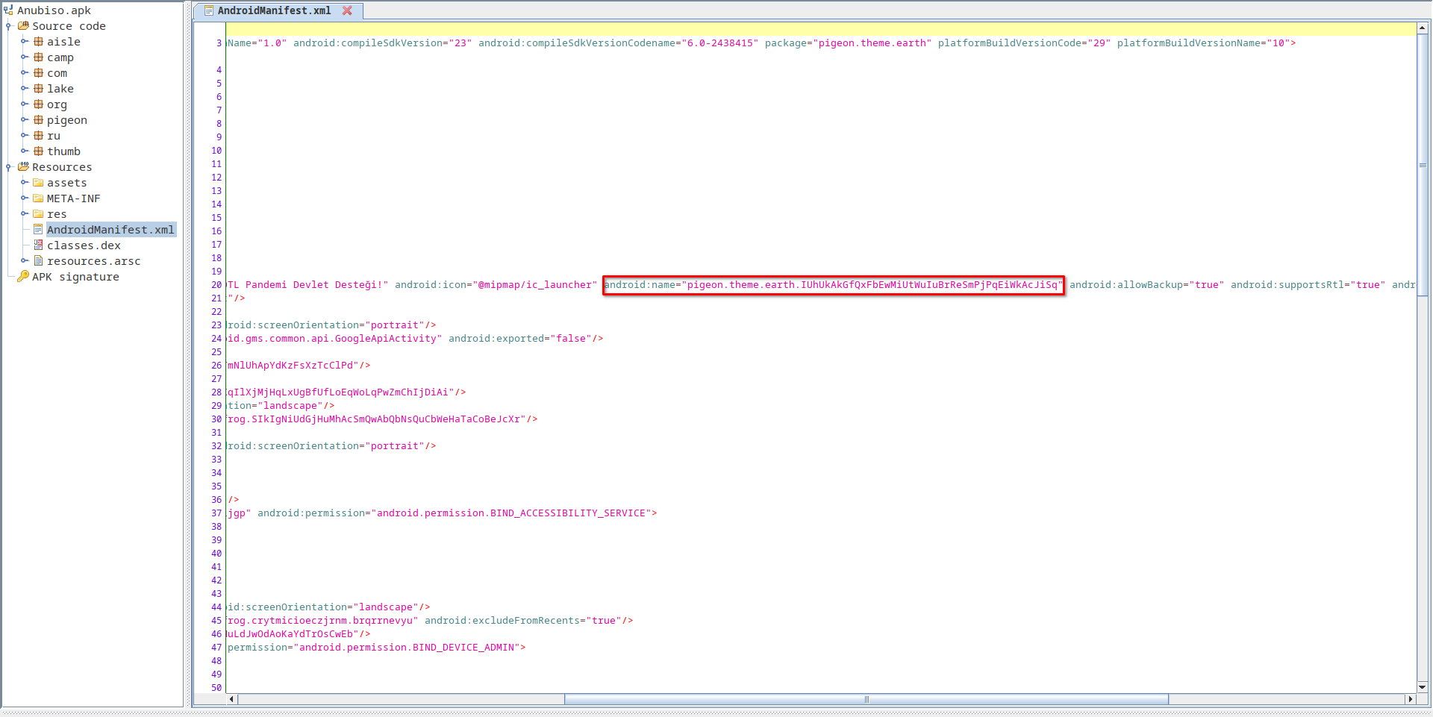Click the org package icon
This screenshot has width=1433, height=717.
[38, 104]
